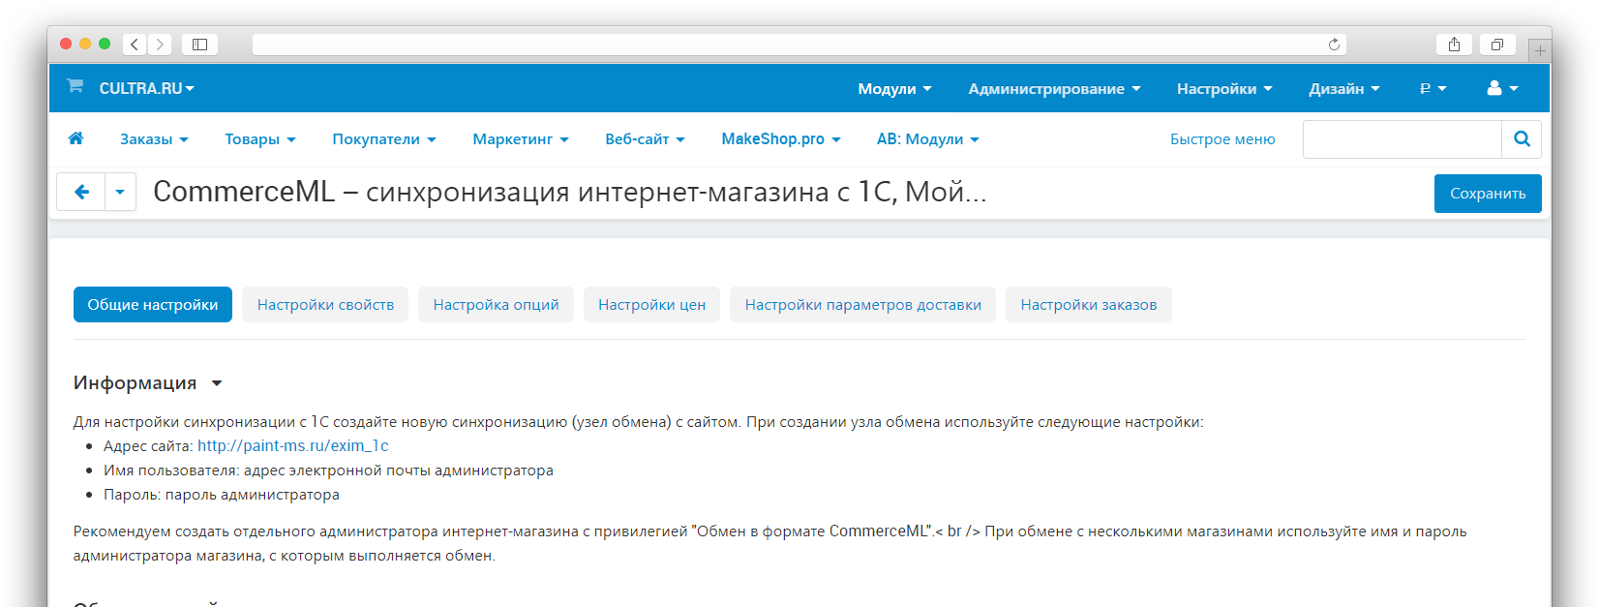Click the magnifier search icon button
This screenshot has height=607, width=1599.
pos(1522,139)
